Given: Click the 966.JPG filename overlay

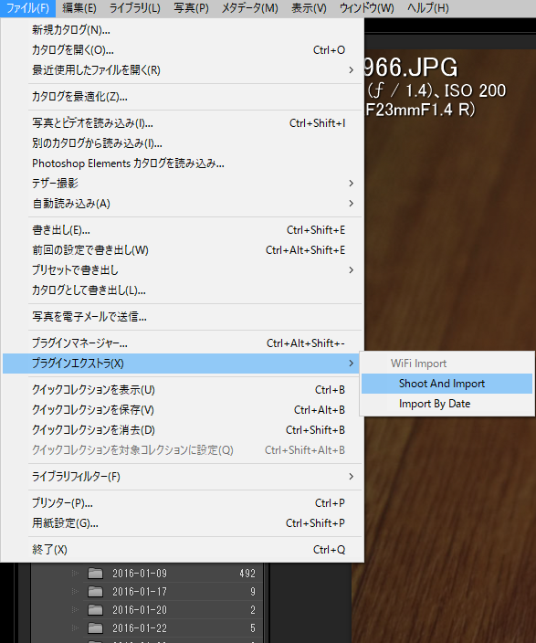Looking at the screenshot, I should (411, 67).
